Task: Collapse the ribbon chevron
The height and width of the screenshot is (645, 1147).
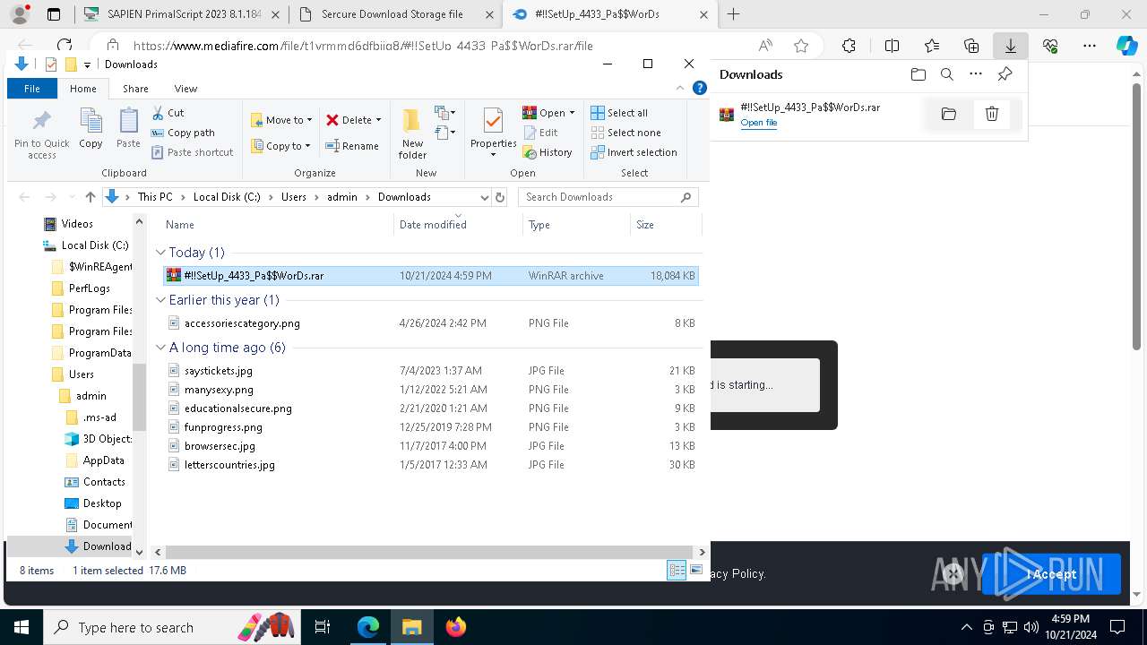Action: [681, 88]
